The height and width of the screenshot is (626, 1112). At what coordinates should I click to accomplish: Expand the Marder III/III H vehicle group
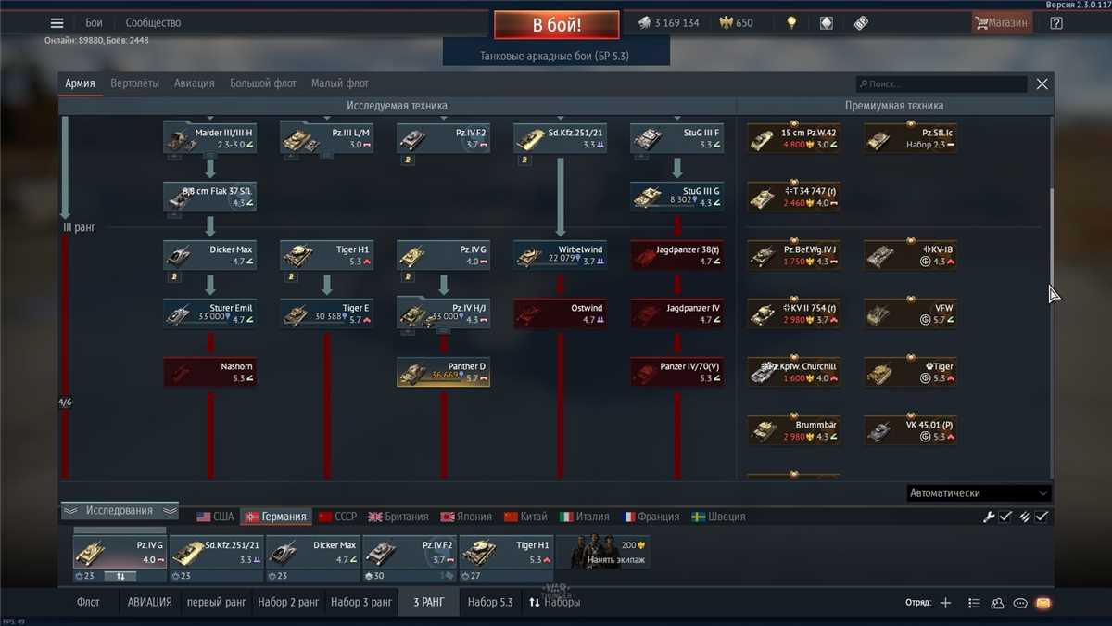tap(210, 138)
